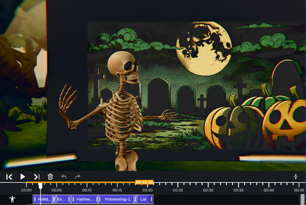
Task: Select the Ex... clip
Action: (x=62, y=199)
